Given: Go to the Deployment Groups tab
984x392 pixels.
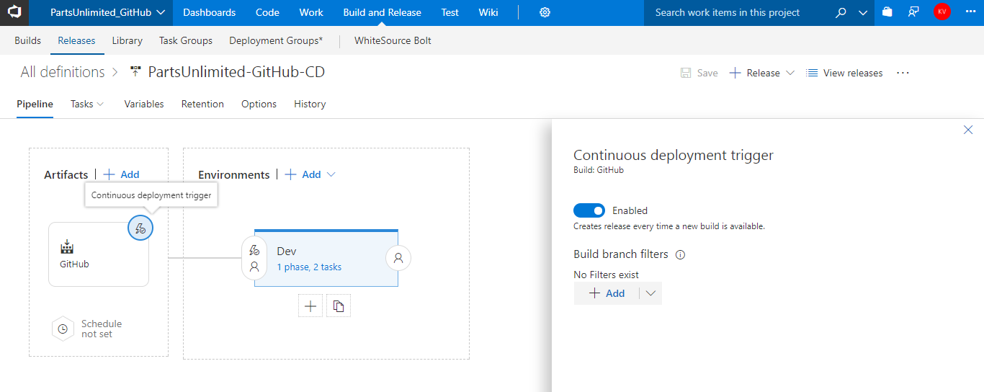Looking at the screenshot, I should pyautogui.click(x=276, y=40).
